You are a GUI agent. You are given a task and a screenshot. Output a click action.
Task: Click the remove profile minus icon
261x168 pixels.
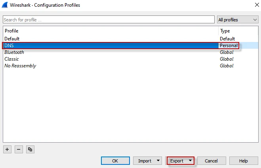tap(19, 149)
